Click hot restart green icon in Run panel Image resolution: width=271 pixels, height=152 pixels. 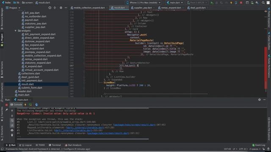30,105
